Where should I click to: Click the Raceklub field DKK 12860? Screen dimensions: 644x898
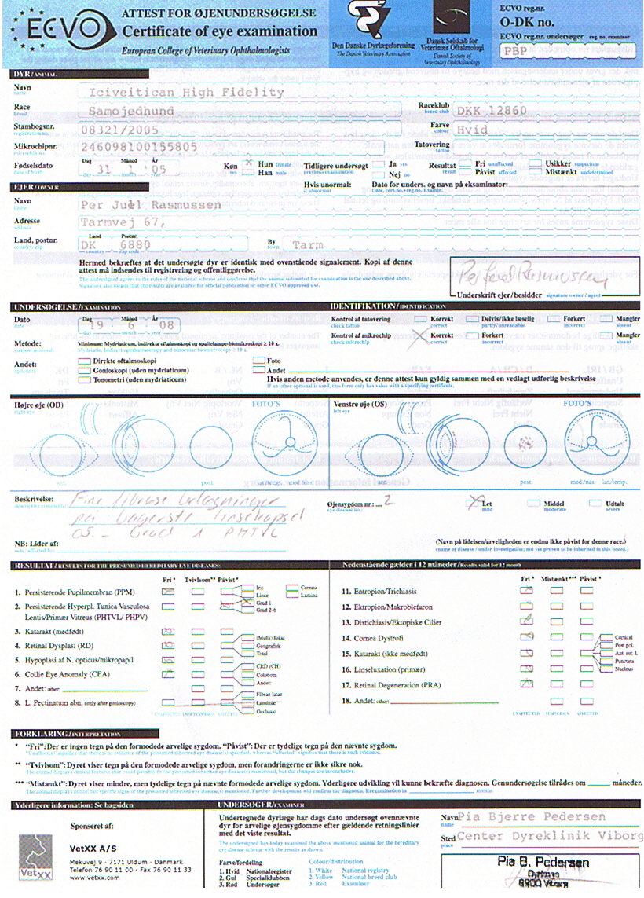(x=546, y=111)
